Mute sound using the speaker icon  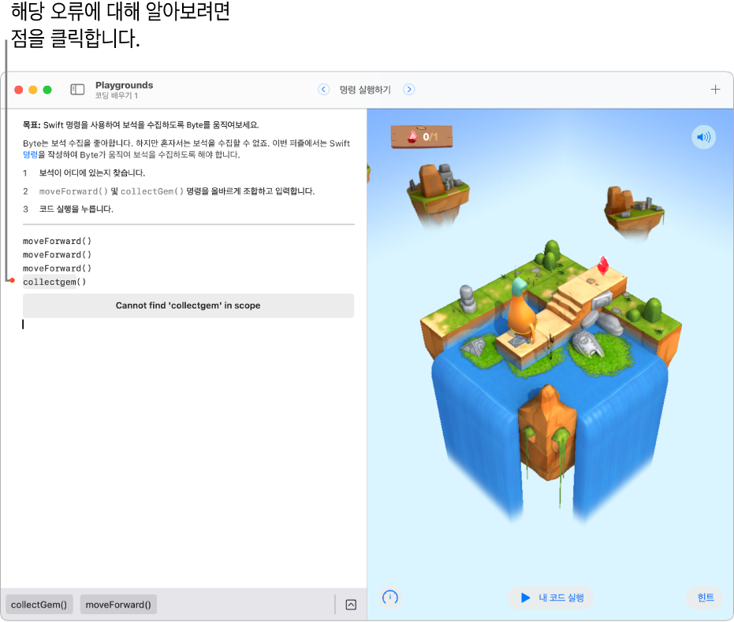pos(703,137)
